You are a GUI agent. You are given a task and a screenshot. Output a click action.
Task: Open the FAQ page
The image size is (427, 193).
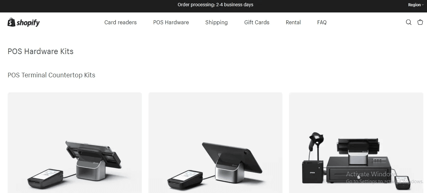pyautogui.click(x=322, y=22)
